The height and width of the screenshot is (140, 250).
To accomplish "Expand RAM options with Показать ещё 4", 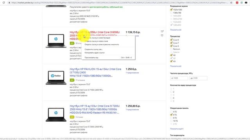I will pos(177,129).
